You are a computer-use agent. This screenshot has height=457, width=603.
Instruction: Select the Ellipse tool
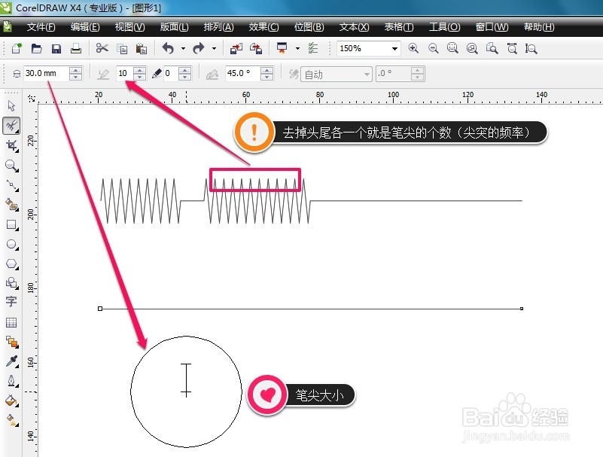pos(11,244)
